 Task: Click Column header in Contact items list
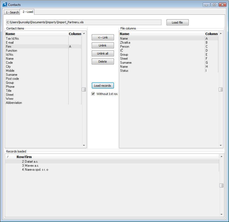pos(75,34)
